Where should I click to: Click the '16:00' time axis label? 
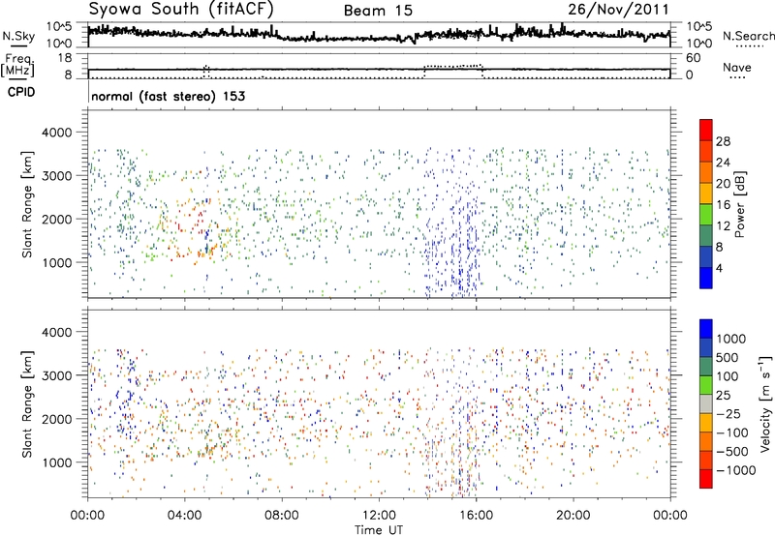tap(476, 516)
